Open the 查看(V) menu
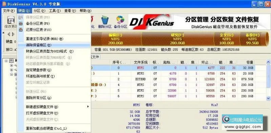Screen dimensions: 271x133 point(70,11)
